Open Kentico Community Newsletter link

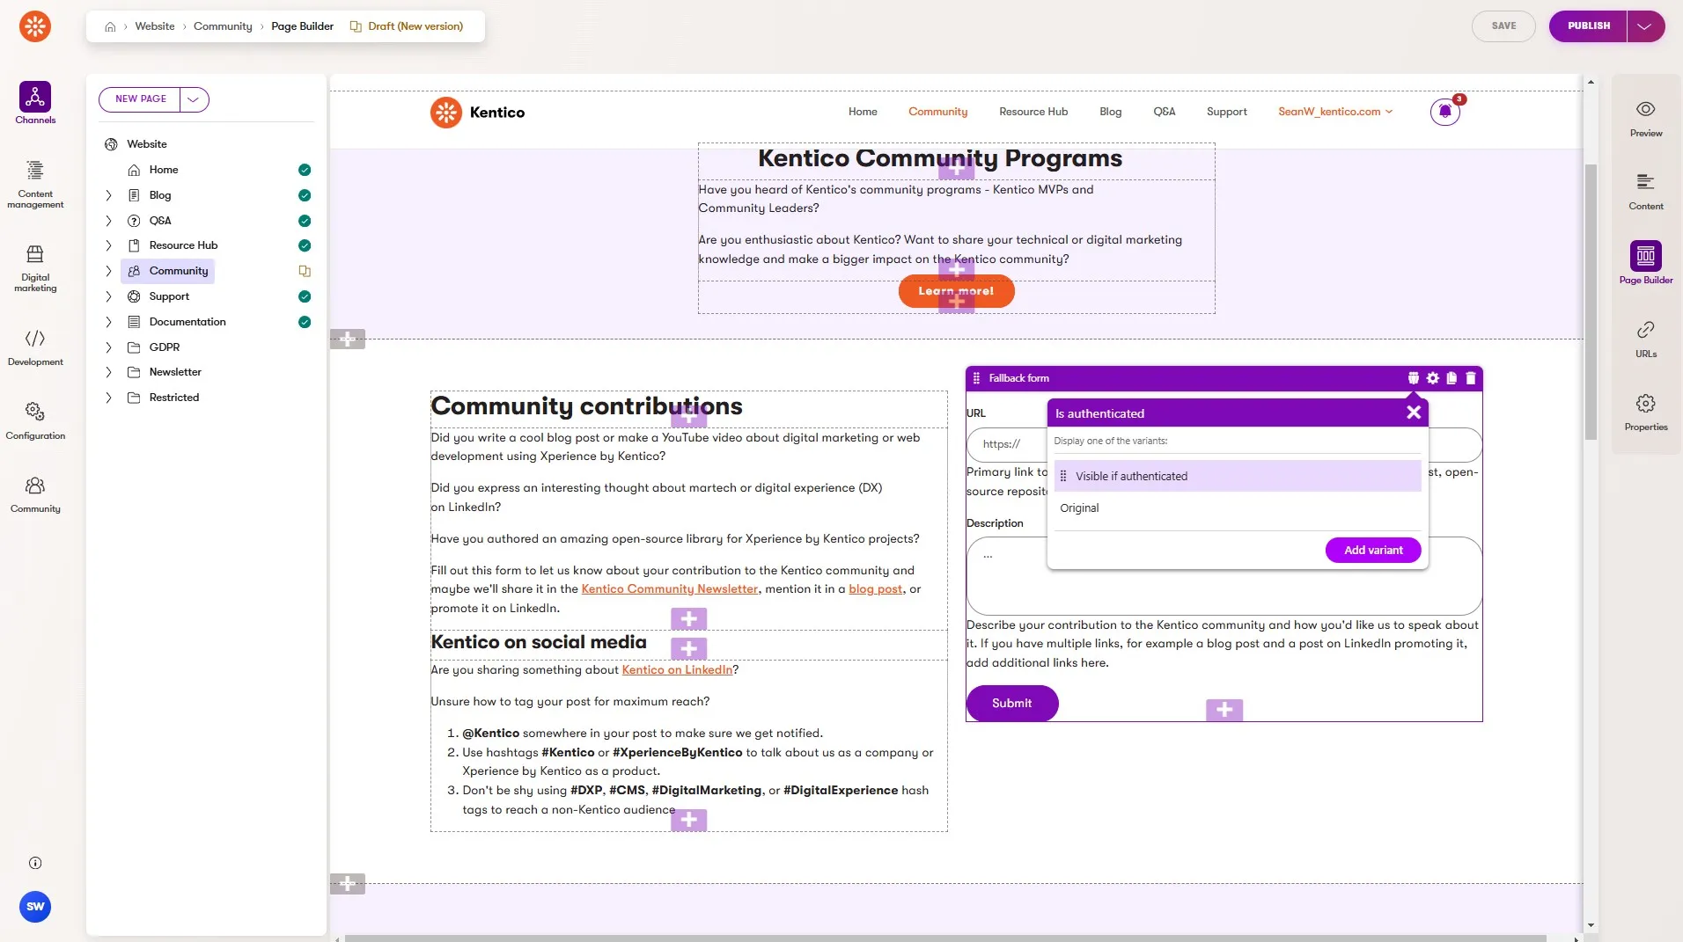pyautogui.click(x=669, y=589)
